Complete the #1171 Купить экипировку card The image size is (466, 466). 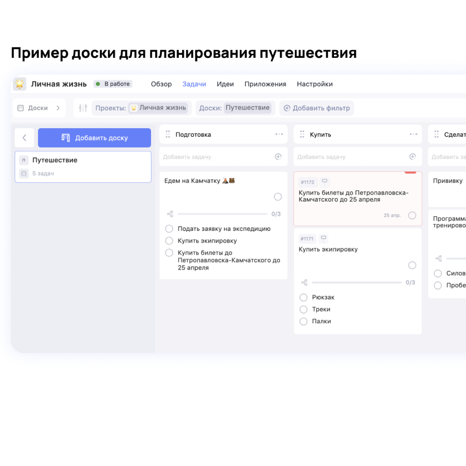click(x=412, y=265)
